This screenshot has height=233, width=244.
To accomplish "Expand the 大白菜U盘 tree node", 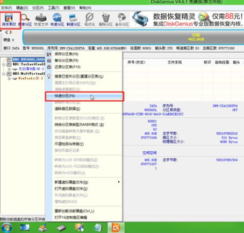I will pos(9,69).
